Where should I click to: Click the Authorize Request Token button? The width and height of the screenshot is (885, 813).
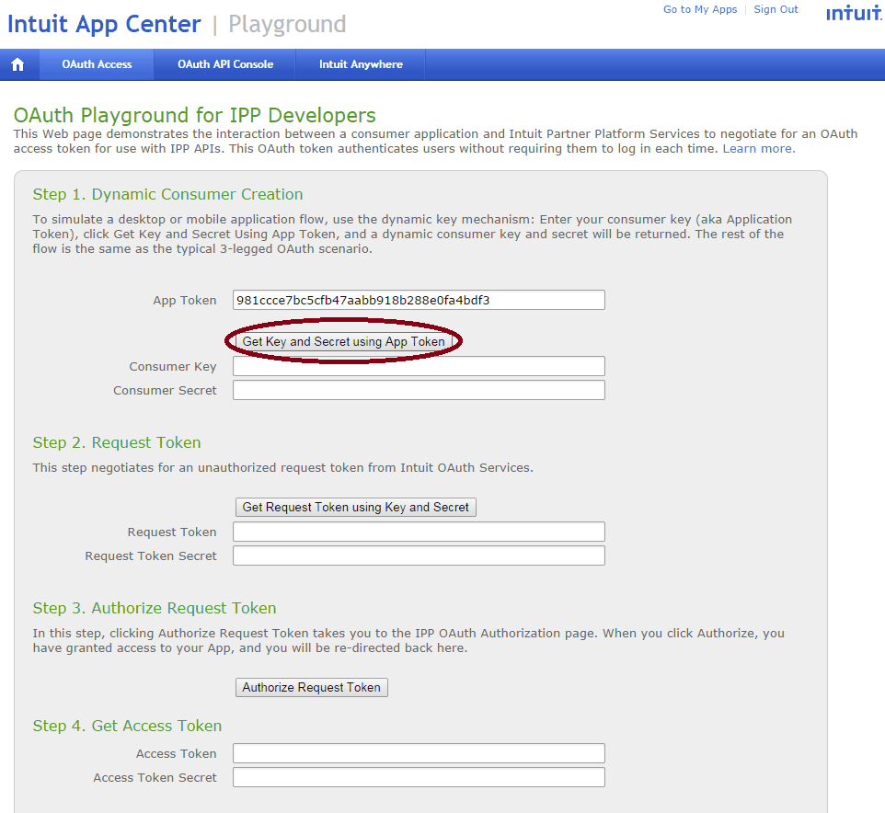click(x=312, y=687)
